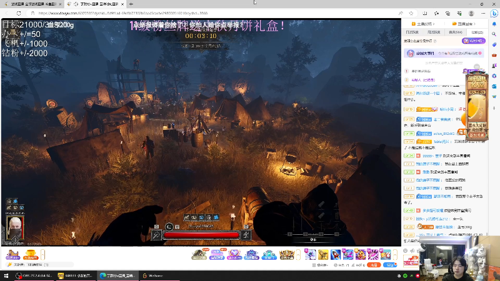Open the red toolbox icon in Edge sidebar
Viewport: 500px width, 281px height.
(494, 55)
